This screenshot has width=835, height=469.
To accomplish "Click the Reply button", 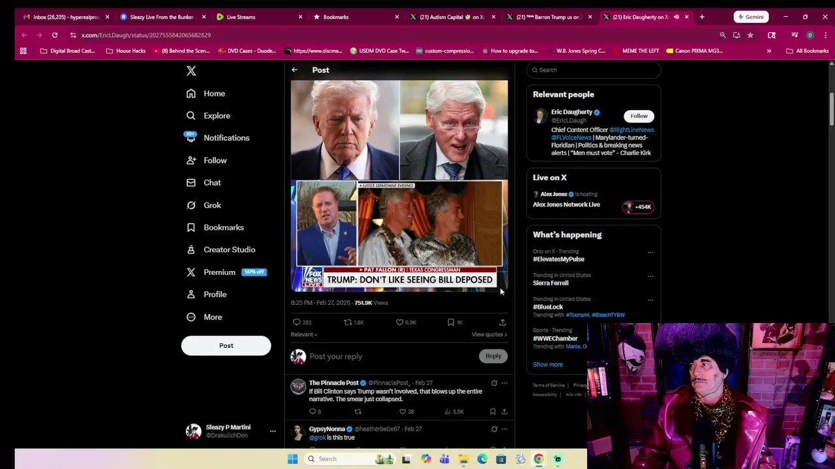I will pyautogui.click(x=493, y=356).
